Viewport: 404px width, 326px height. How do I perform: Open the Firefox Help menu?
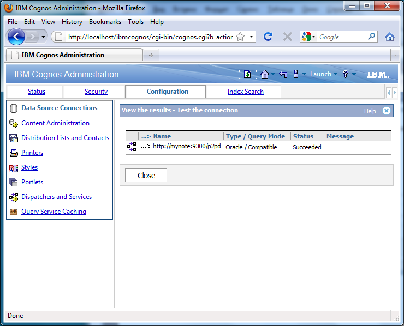(x=157, y=22)
